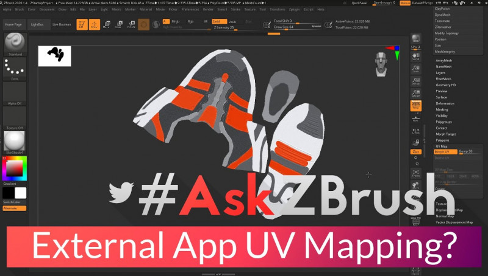Viewport: 488px width, 276px height.
Task: Adjust the Draw Size slider
Action: (x=297, y=27)
